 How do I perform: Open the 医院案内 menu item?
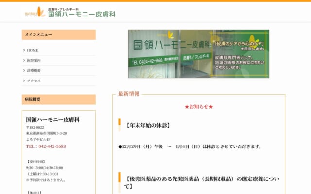click(x=34, y=61)
